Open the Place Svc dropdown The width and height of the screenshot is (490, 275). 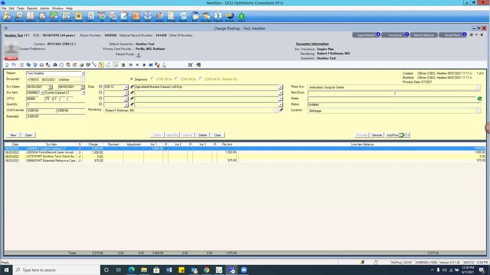pos(478,87)
